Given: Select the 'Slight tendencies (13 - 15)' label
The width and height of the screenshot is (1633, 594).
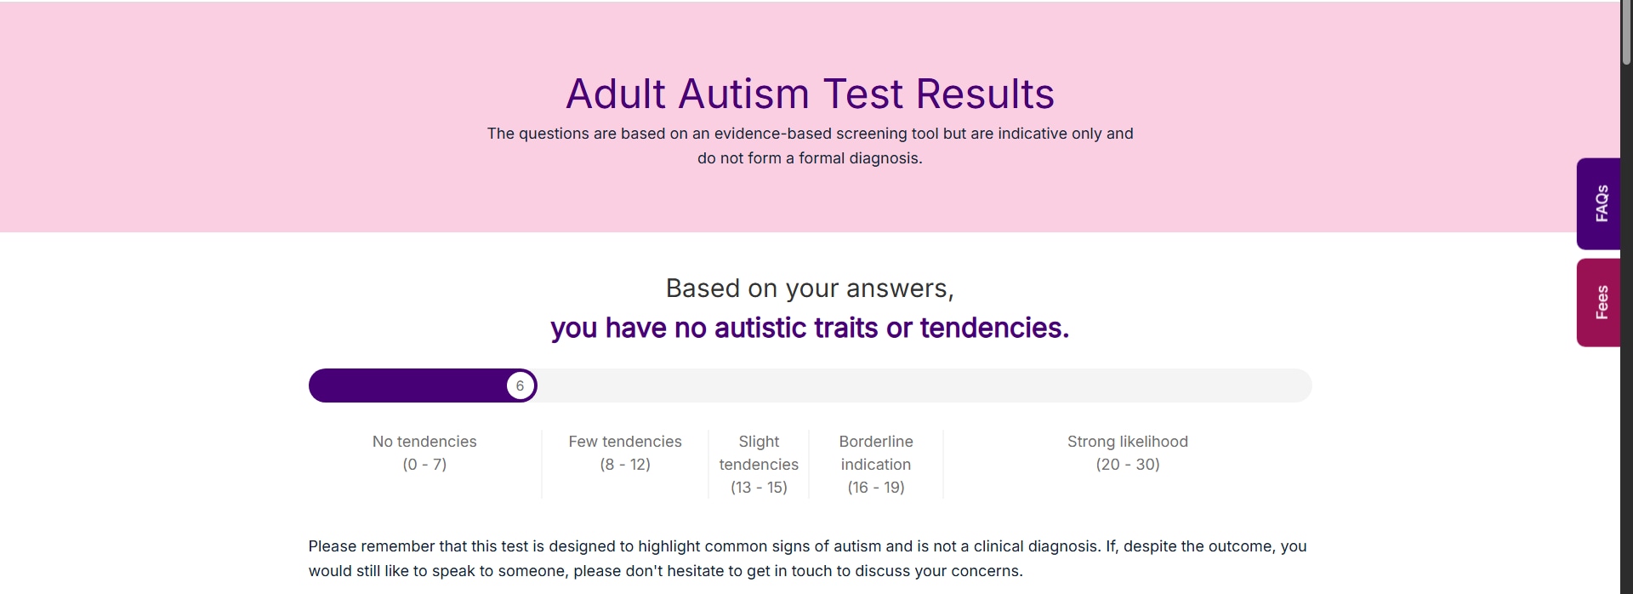Looking at the screenshot, I should tap(759, 464).
